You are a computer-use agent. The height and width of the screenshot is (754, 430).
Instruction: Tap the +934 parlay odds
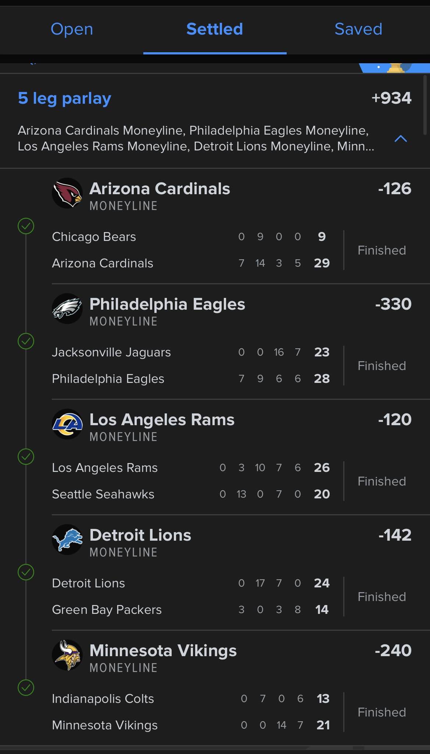(391, 98)
